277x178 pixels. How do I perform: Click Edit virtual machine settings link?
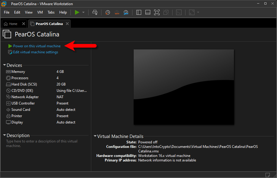click(36, 52)
